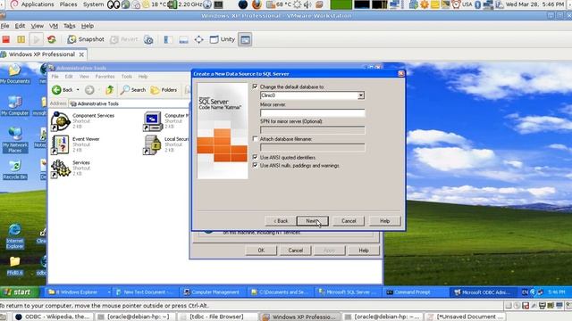The image size is (572, 321).
Task: Open VMware Help menu
Action: (x=88, y=26)
